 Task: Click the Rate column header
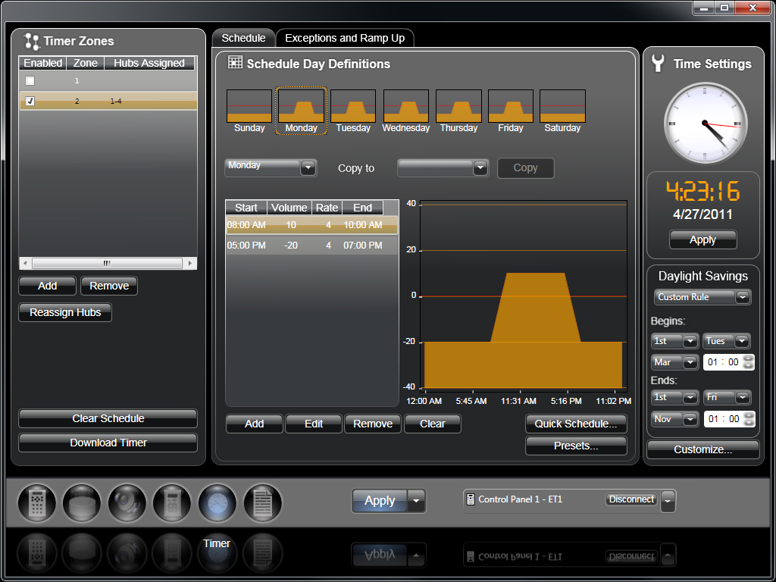pyautogui.click(x=327, y=208)
